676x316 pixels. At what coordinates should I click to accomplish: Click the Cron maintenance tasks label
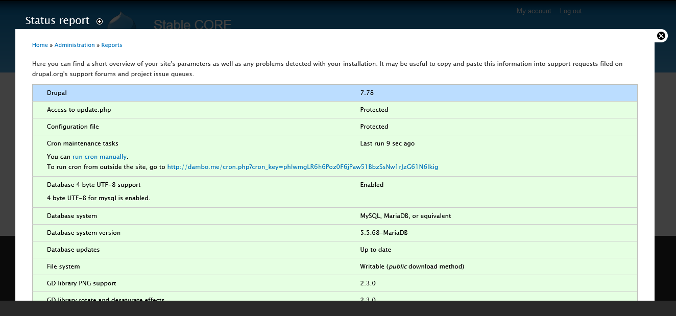[82, 143]
